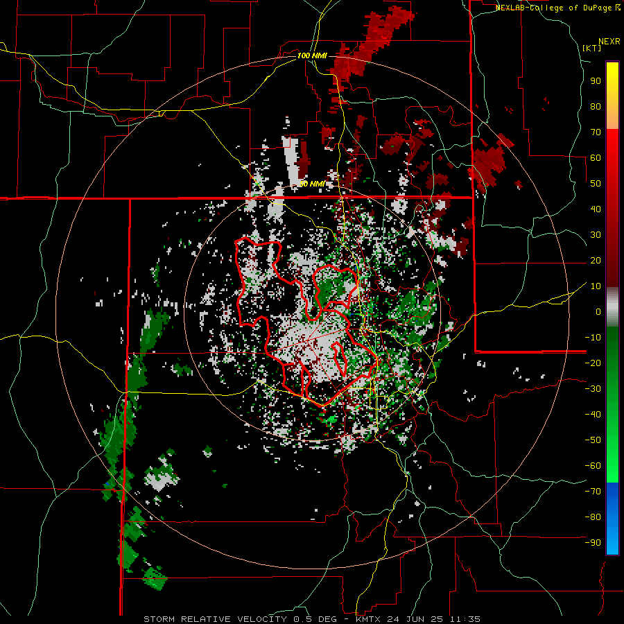The height and width of the screenshot is (624, 624).
Task: Click the positive 40 tick label on the scale
Action: tap(596, 209)
